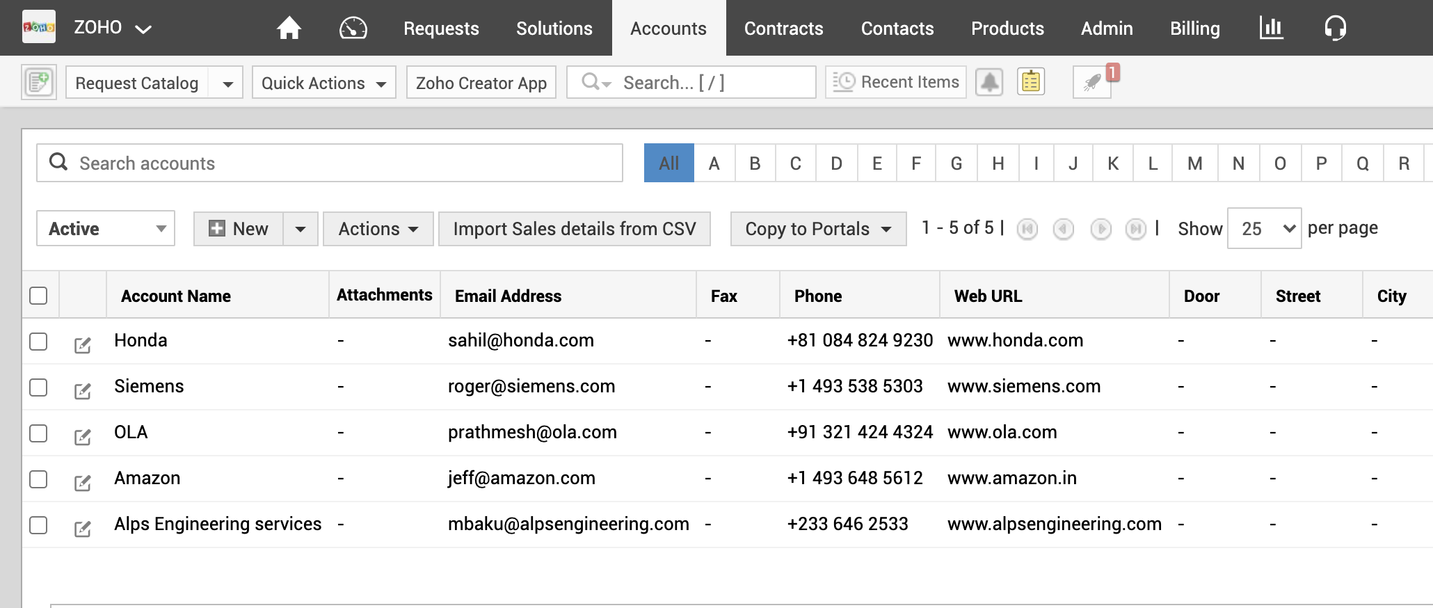Click Import Sales details from CSV

pos(574,229)
